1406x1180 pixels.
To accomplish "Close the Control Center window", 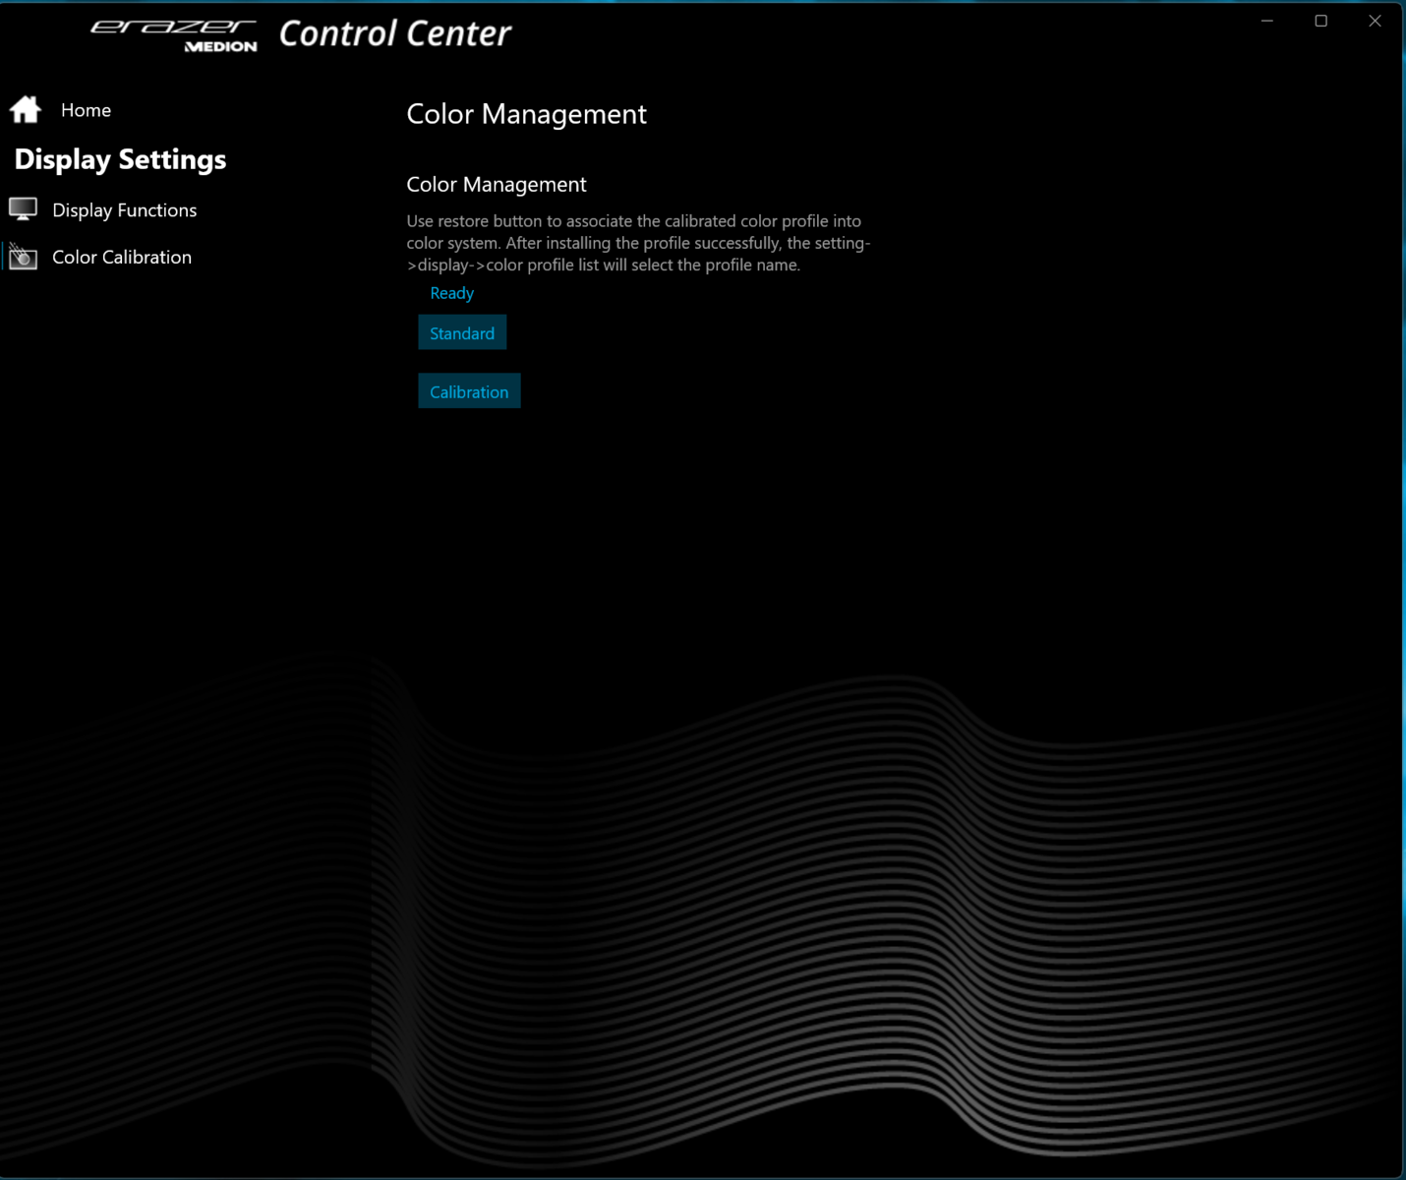I will point(1375,21).
